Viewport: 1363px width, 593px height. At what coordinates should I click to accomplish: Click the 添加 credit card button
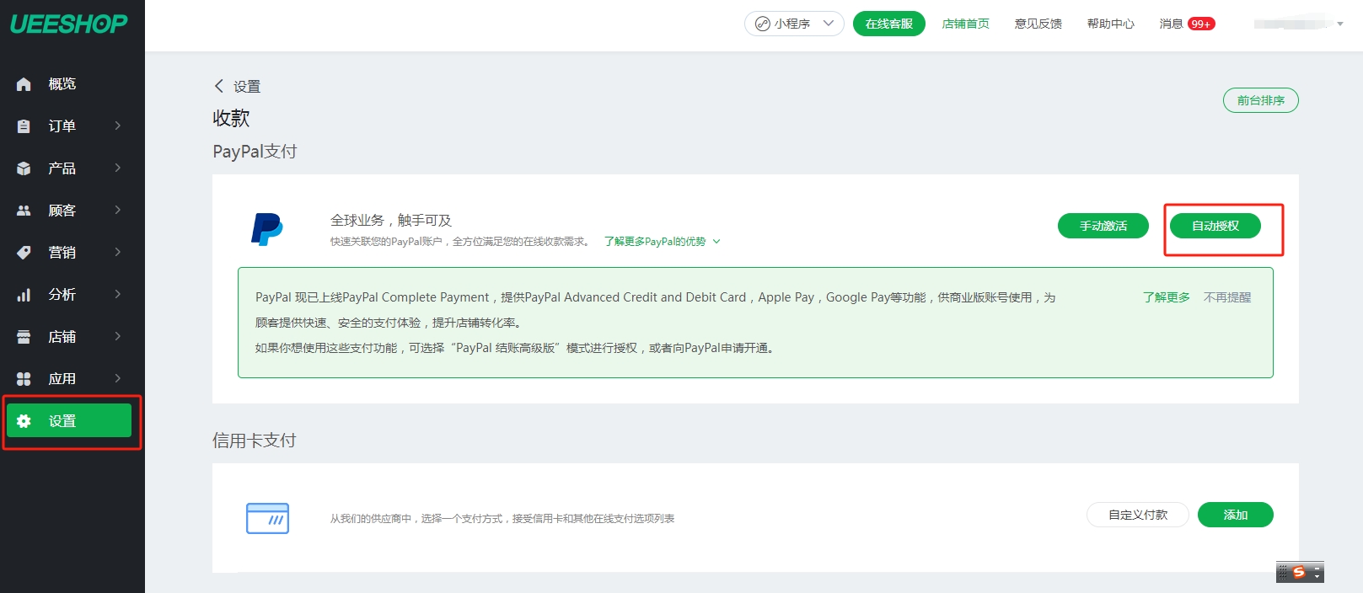tap(1236, 515)
